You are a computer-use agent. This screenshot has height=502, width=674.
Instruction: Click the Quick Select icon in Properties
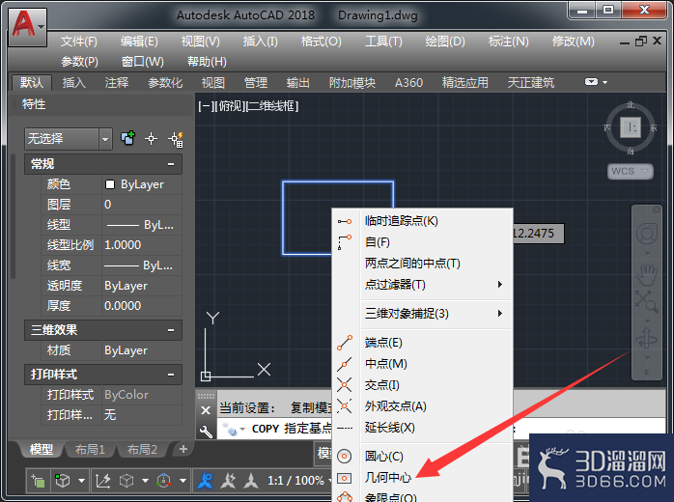[128, 138]
